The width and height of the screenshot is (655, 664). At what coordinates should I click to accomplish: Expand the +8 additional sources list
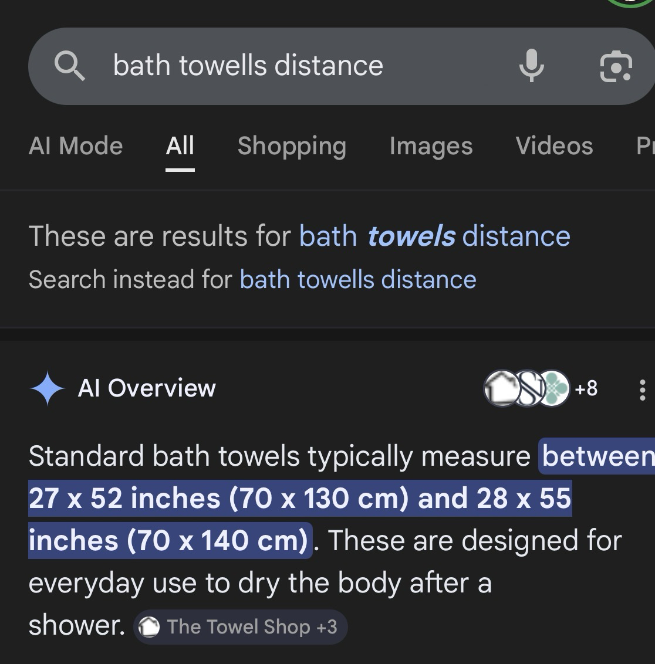pos(586,388)
